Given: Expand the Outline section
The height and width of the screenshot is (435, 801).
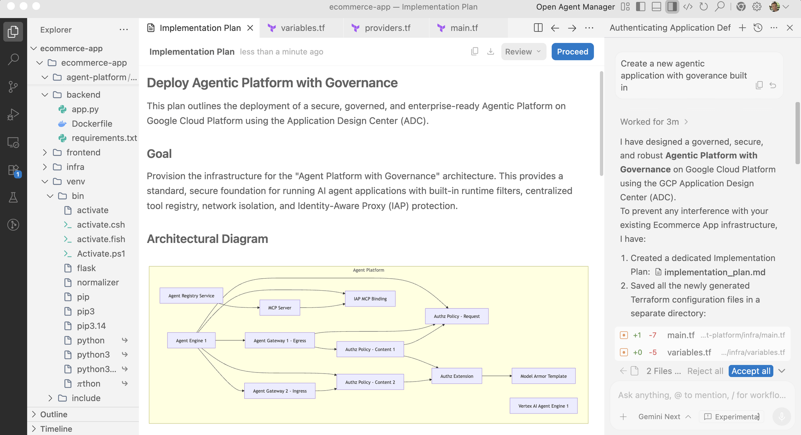Looking at the screenshot, I should tap(83, 414).
